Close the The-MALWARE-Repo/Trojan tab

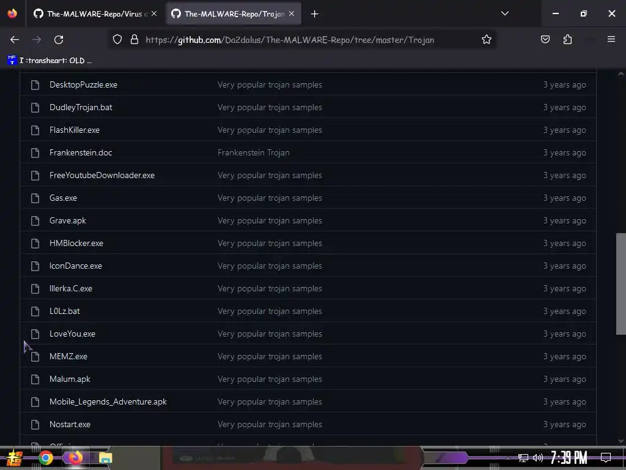[x=292, y=14]
